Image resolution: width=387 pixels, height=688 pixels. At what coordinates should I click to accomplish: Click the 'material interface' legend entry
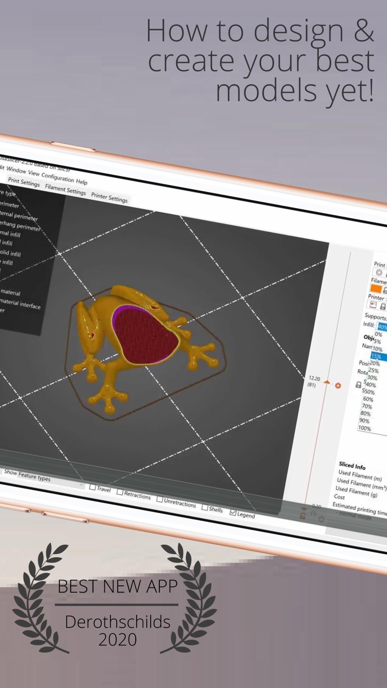(x=20, y=303)
